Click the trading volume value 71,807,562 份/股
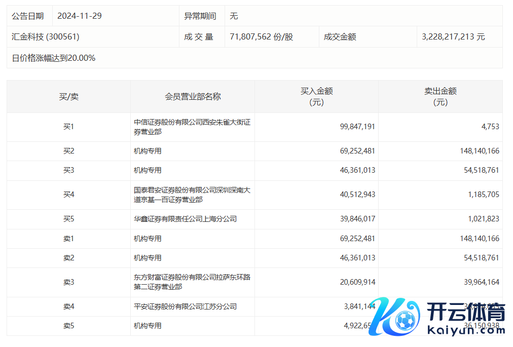Screen dimensions: 513x347 261,37
